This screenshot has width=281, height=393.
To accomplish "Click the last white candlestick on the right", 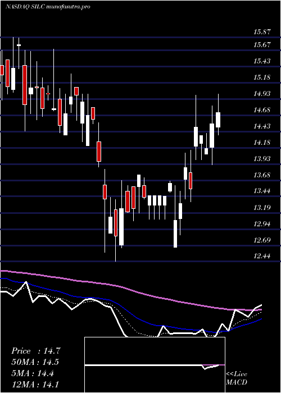I will coord(218,120).
